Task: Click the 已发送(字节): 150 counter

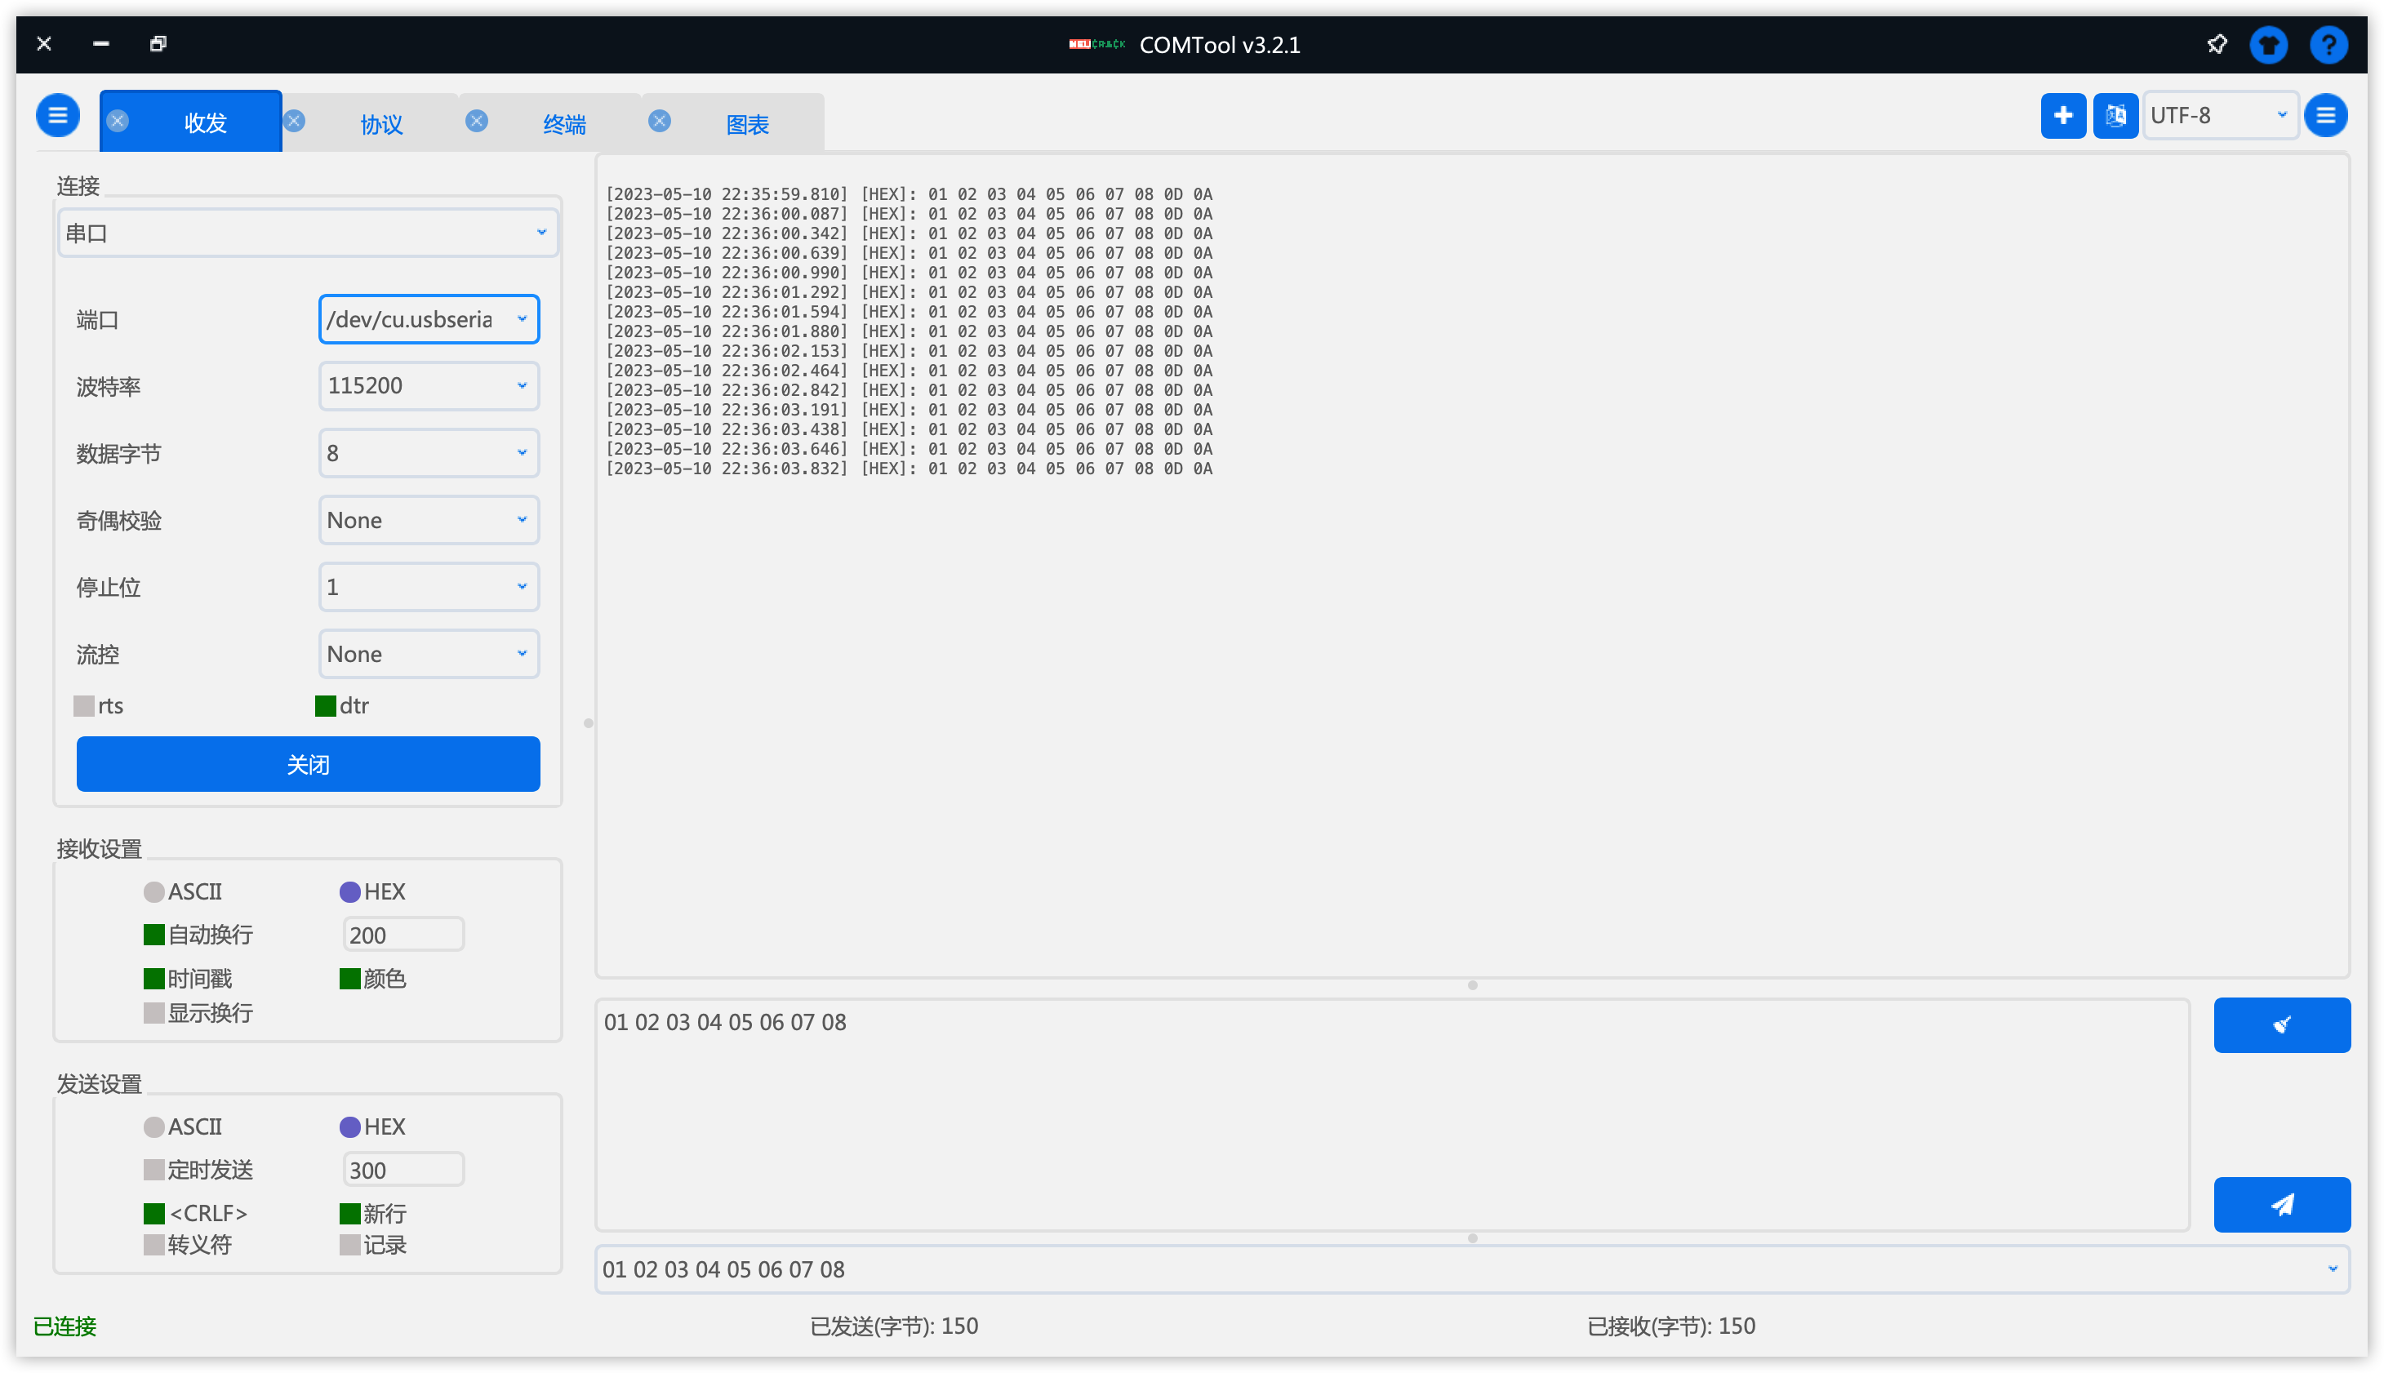Action: pos(894,1326)
